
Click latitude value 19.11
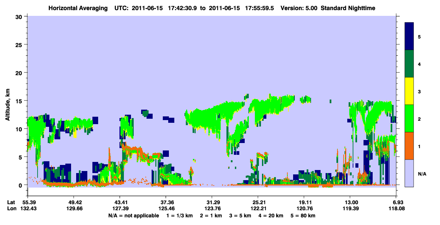point(304,202)
